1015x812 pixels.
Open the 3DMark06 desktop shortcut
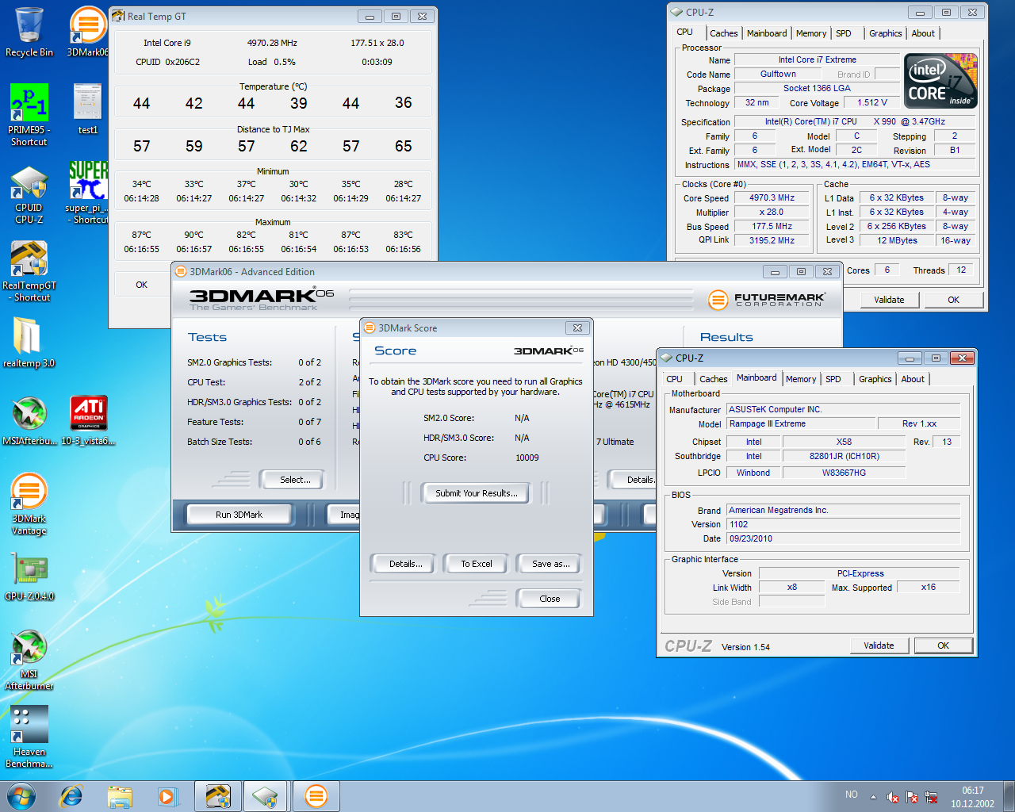click(x=88, y=32)
